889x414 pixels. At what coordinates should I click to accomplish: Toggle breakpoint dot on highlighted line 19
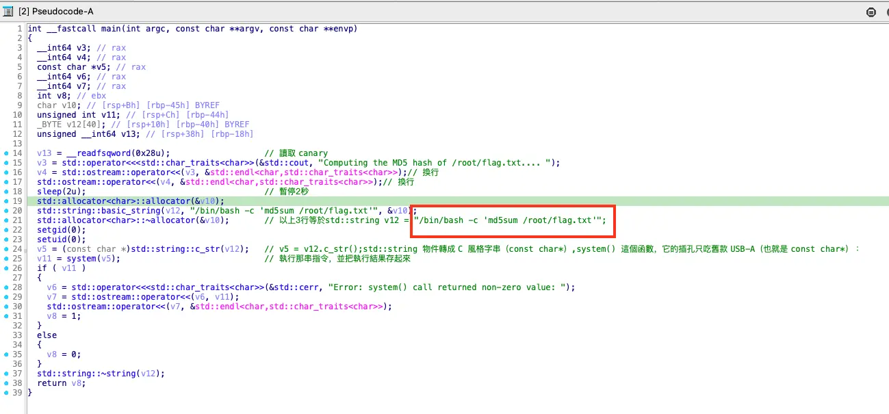(x=7, y=201)
